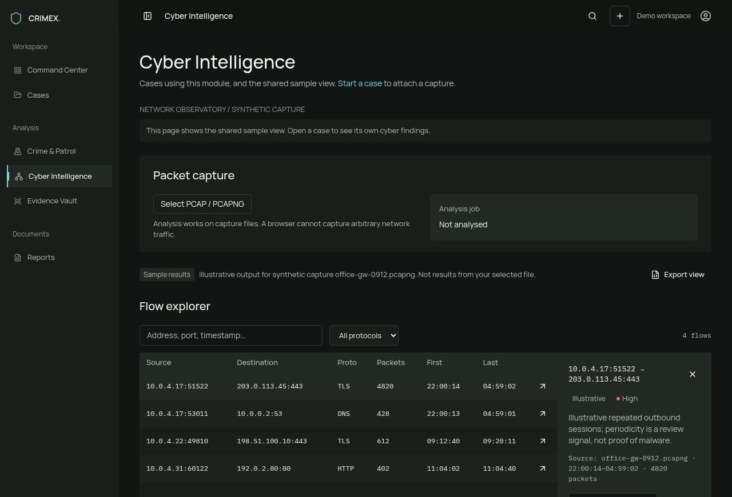Open DNS flow 10.0.4.17:53011 arrow icon

pyautogui.click(x=543, y=414)
